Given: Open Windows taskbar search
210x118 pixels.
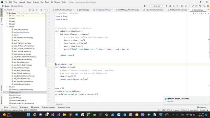Looking at the screenshot, I should [34, 115].
